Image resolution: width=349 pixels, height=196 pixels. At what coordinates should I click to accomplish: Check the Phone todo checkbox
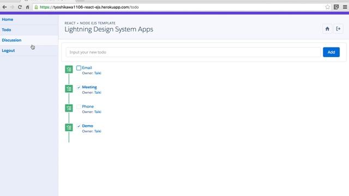(x=79, y=107)
